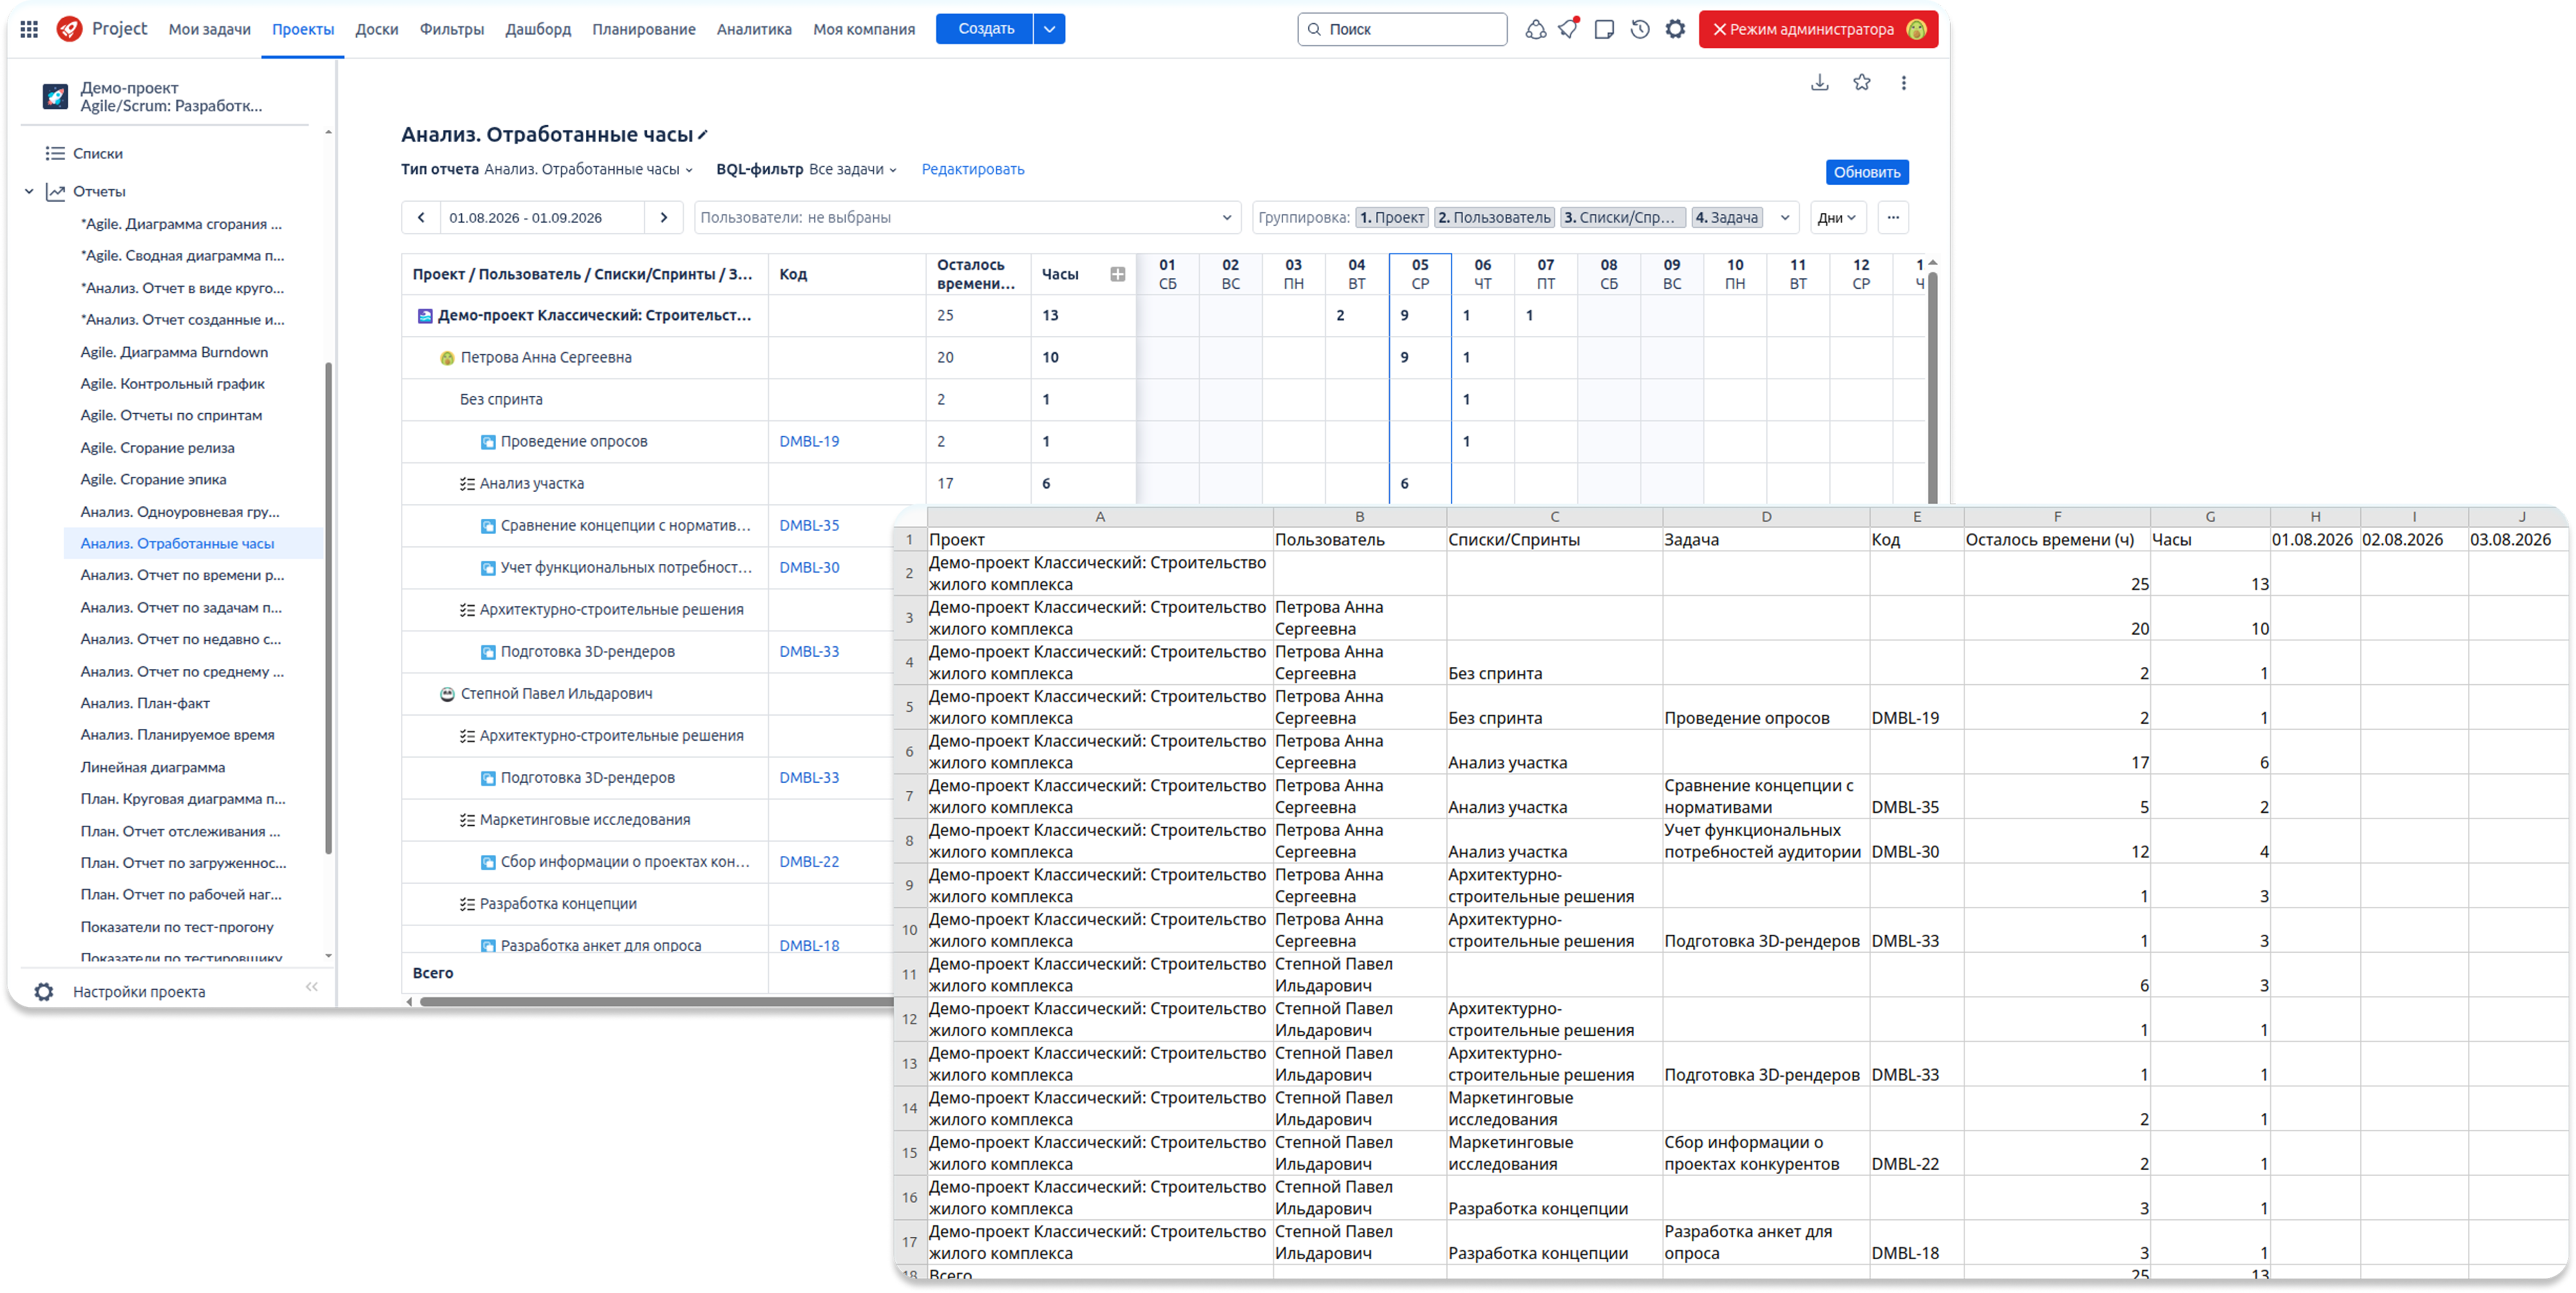Open the settings gear in top bar

point(1676,29)
